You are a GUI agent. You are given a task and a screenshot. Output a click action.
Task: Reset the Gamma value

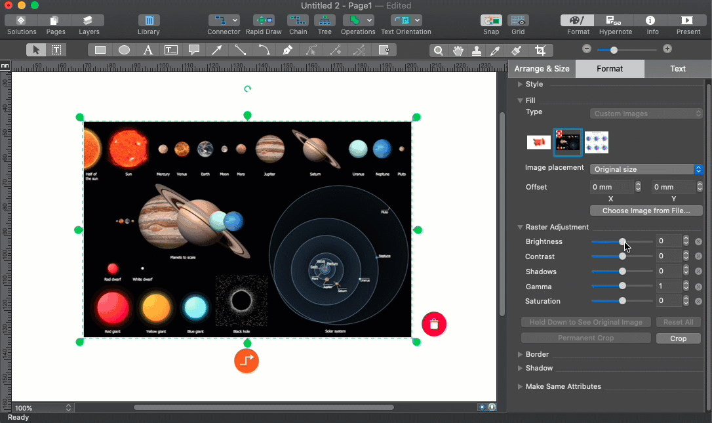pos(698,287)
